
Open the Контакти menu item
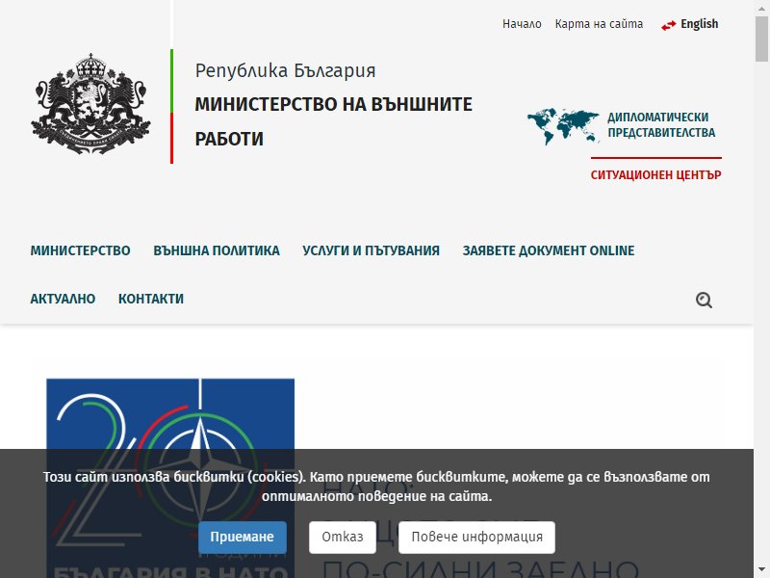151,299
